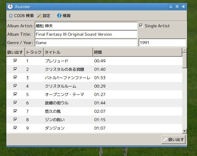
Task: Select title ジンの呪い
Action: point(55,120)
